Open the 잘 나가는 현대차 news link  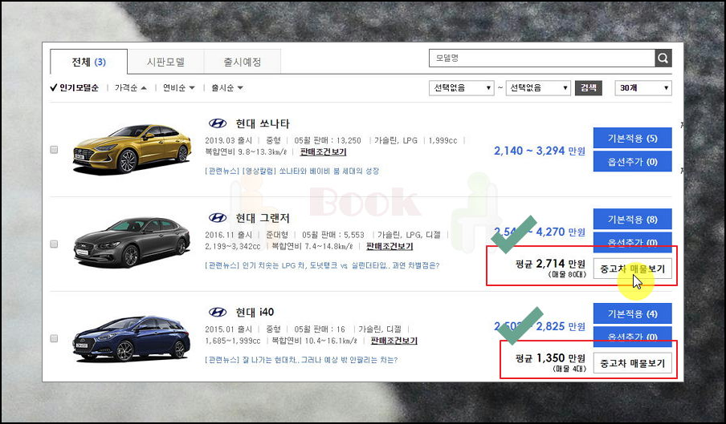[x=301, y=359]
